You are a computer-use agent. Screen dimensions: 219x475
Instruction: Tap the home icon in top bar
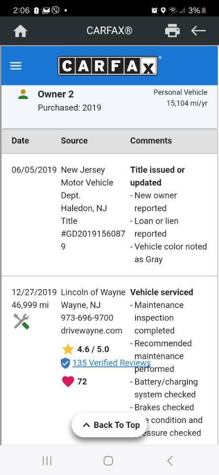pyautogui.click(x=21, y=31)
